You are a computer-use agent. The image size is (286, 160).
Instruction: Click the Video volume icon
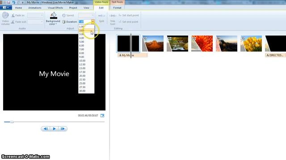(x=5, y=19)
